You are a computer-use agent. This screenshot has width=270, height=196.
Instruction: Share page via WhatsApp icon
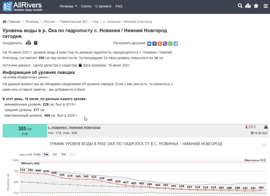pyautogui.click(x=170, y=43)
